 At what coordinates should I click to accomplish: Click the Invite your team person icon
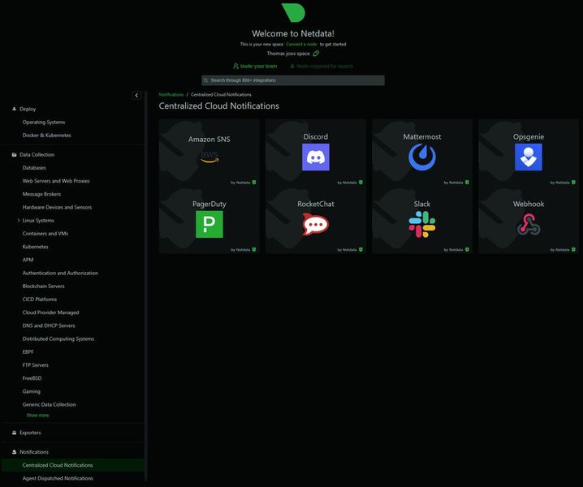click(x=235, y=67)
